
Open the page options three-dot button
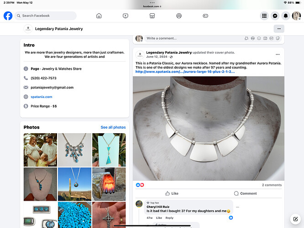tap(279, 29)
